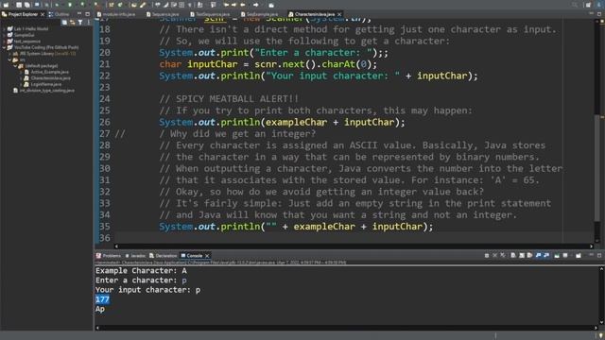Screen dimensions: 605x340
Task: Click Remove All Terminated Launches icon
Action: pyautogui.click(x=503, y=255)
